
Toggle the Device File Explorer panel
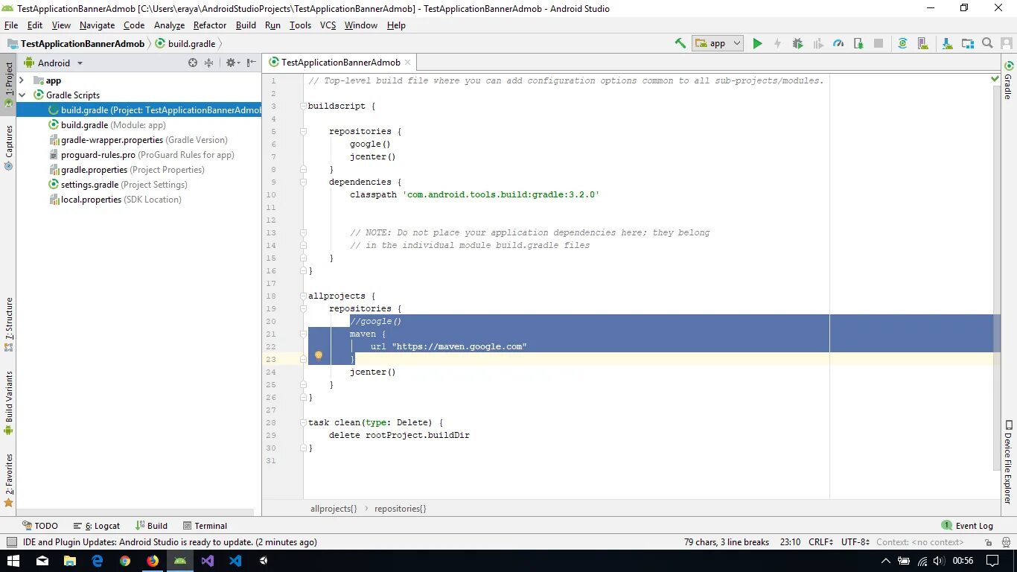click(1009, 463)
